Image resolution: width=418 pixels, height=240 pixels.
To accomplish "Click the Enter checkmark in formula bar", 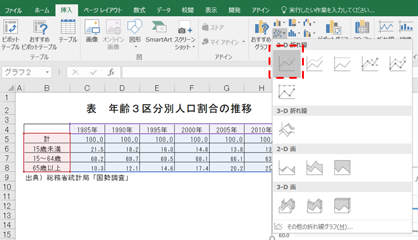I will (x=93, y=73).
